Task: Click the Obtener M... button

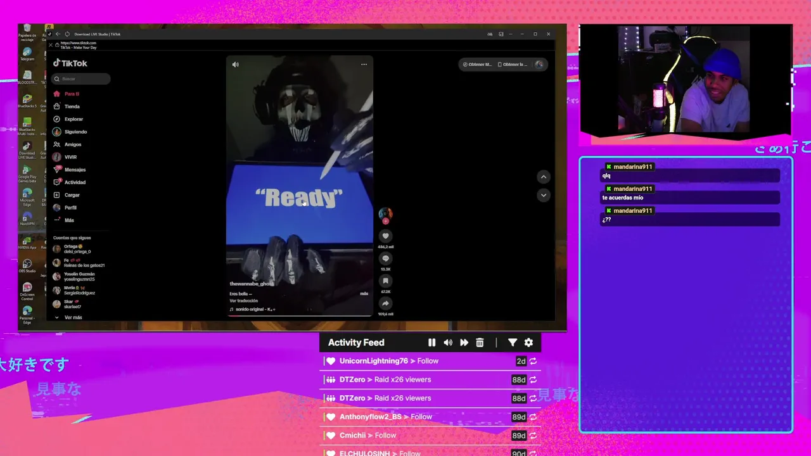Action: (x=477, y=65)
